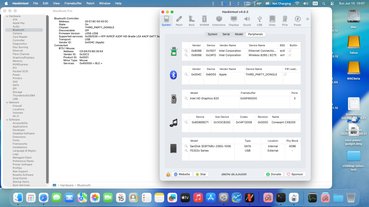This screenshot has height=207, width=369.
Task: Open the Boot section in Hackintool toolbar
Action: (x=192, y=21)
